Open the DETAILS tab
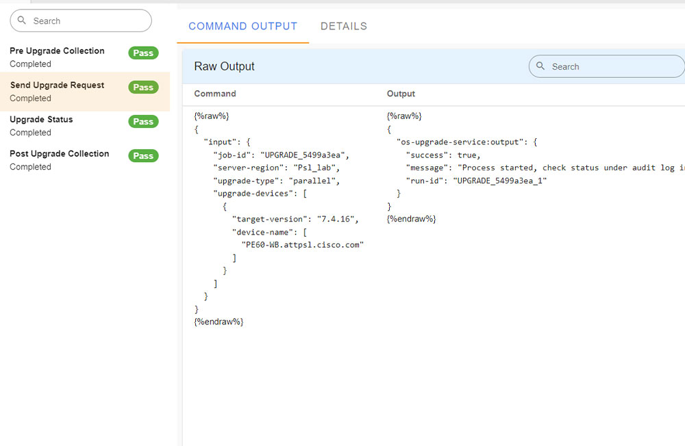The image size is (685, 446). (x=344, y=26)
